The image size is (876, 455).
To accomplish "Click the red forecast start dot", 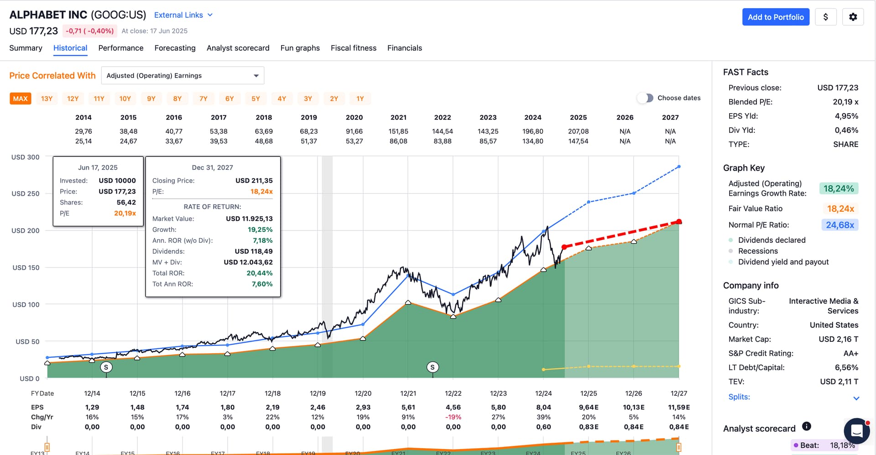I will (x=564, y=247).
